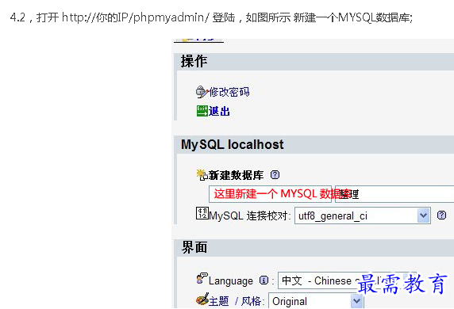Click the theme palette icon

click(202, 299)
